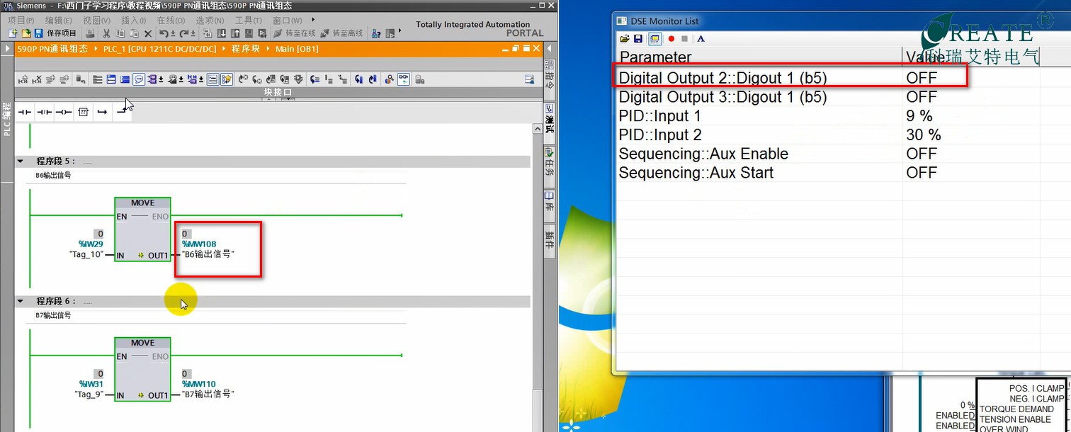Viewport: 1071px width, 432px height.
Task: Start recording in DSE Monitor List
Action: tap(671, 39)
